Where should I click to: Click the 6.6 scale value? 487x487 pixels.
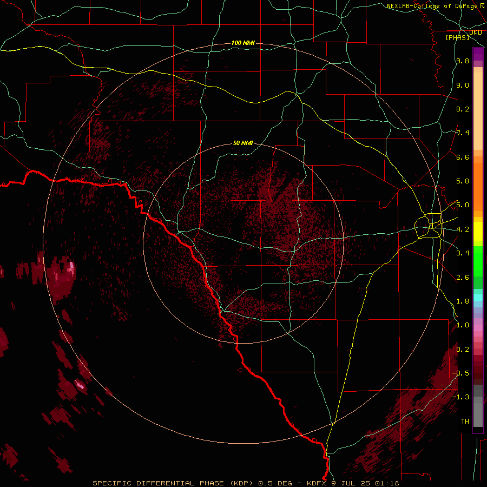click(463, 157)
